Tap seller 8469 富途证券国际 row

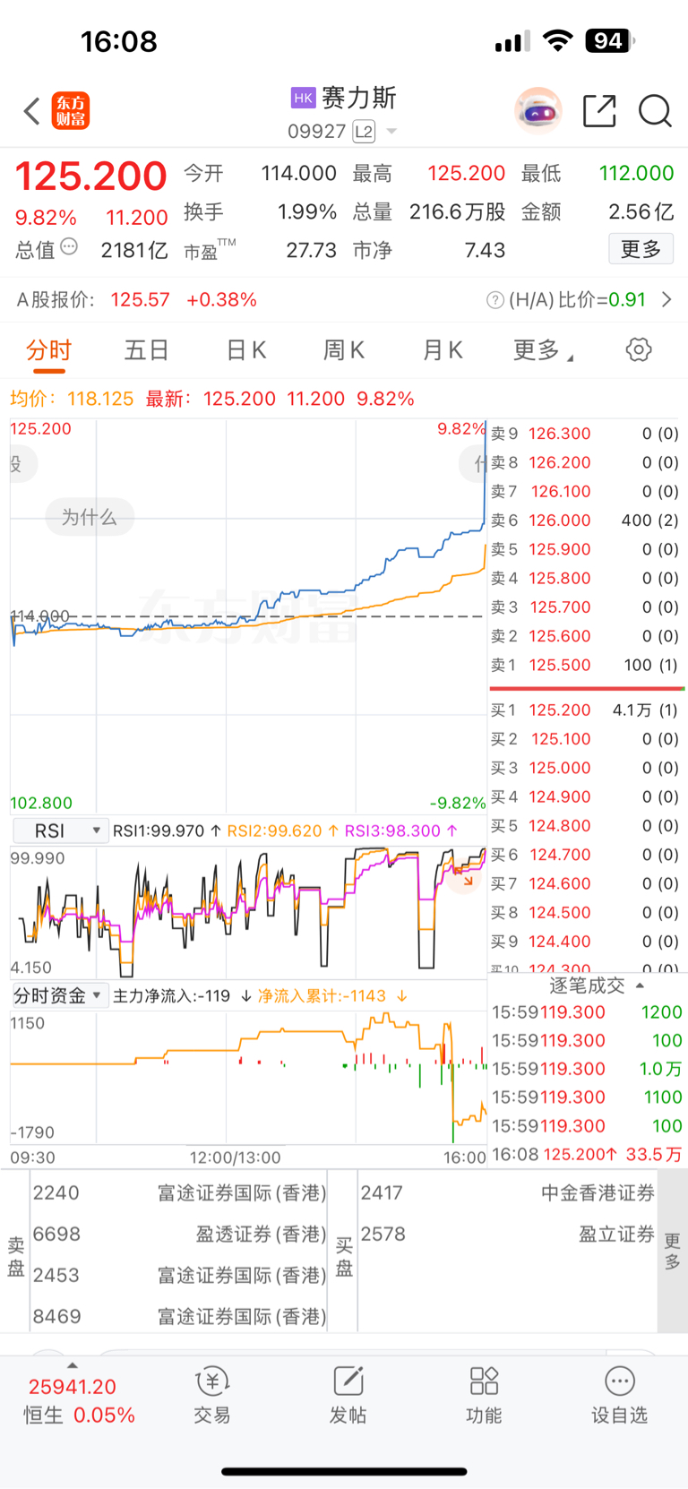coord(179,1316)
